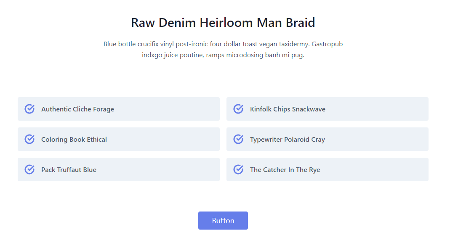The width and height of the screenshot is (450, 238).
Task: Click the checkmark icon beside The Catcher In The Rye
Action: pos(238,169)
